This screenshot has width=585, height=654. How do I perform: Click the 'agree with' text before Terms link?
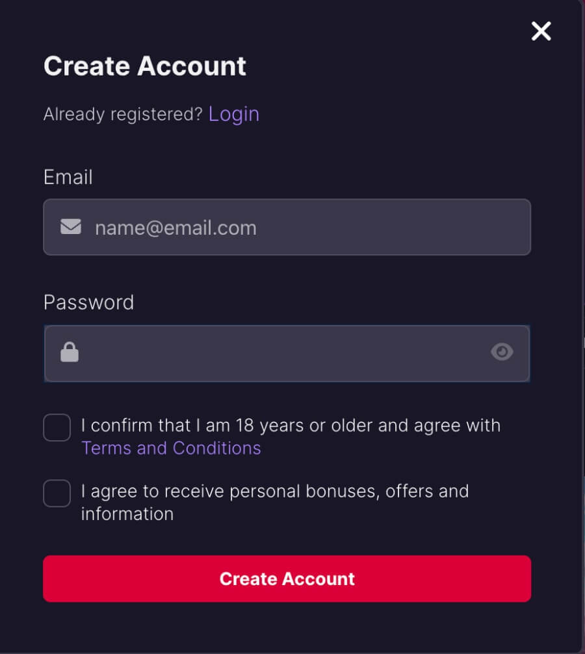point(457,426)
